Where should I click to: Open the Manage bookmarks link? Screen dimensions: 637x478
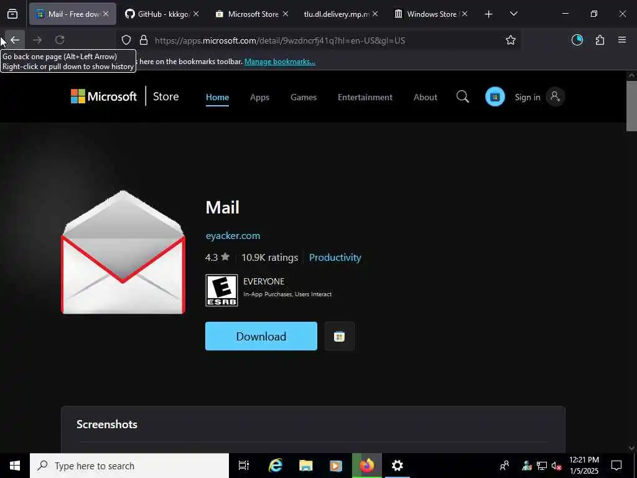pyautogui.click(x=280, y=62)
